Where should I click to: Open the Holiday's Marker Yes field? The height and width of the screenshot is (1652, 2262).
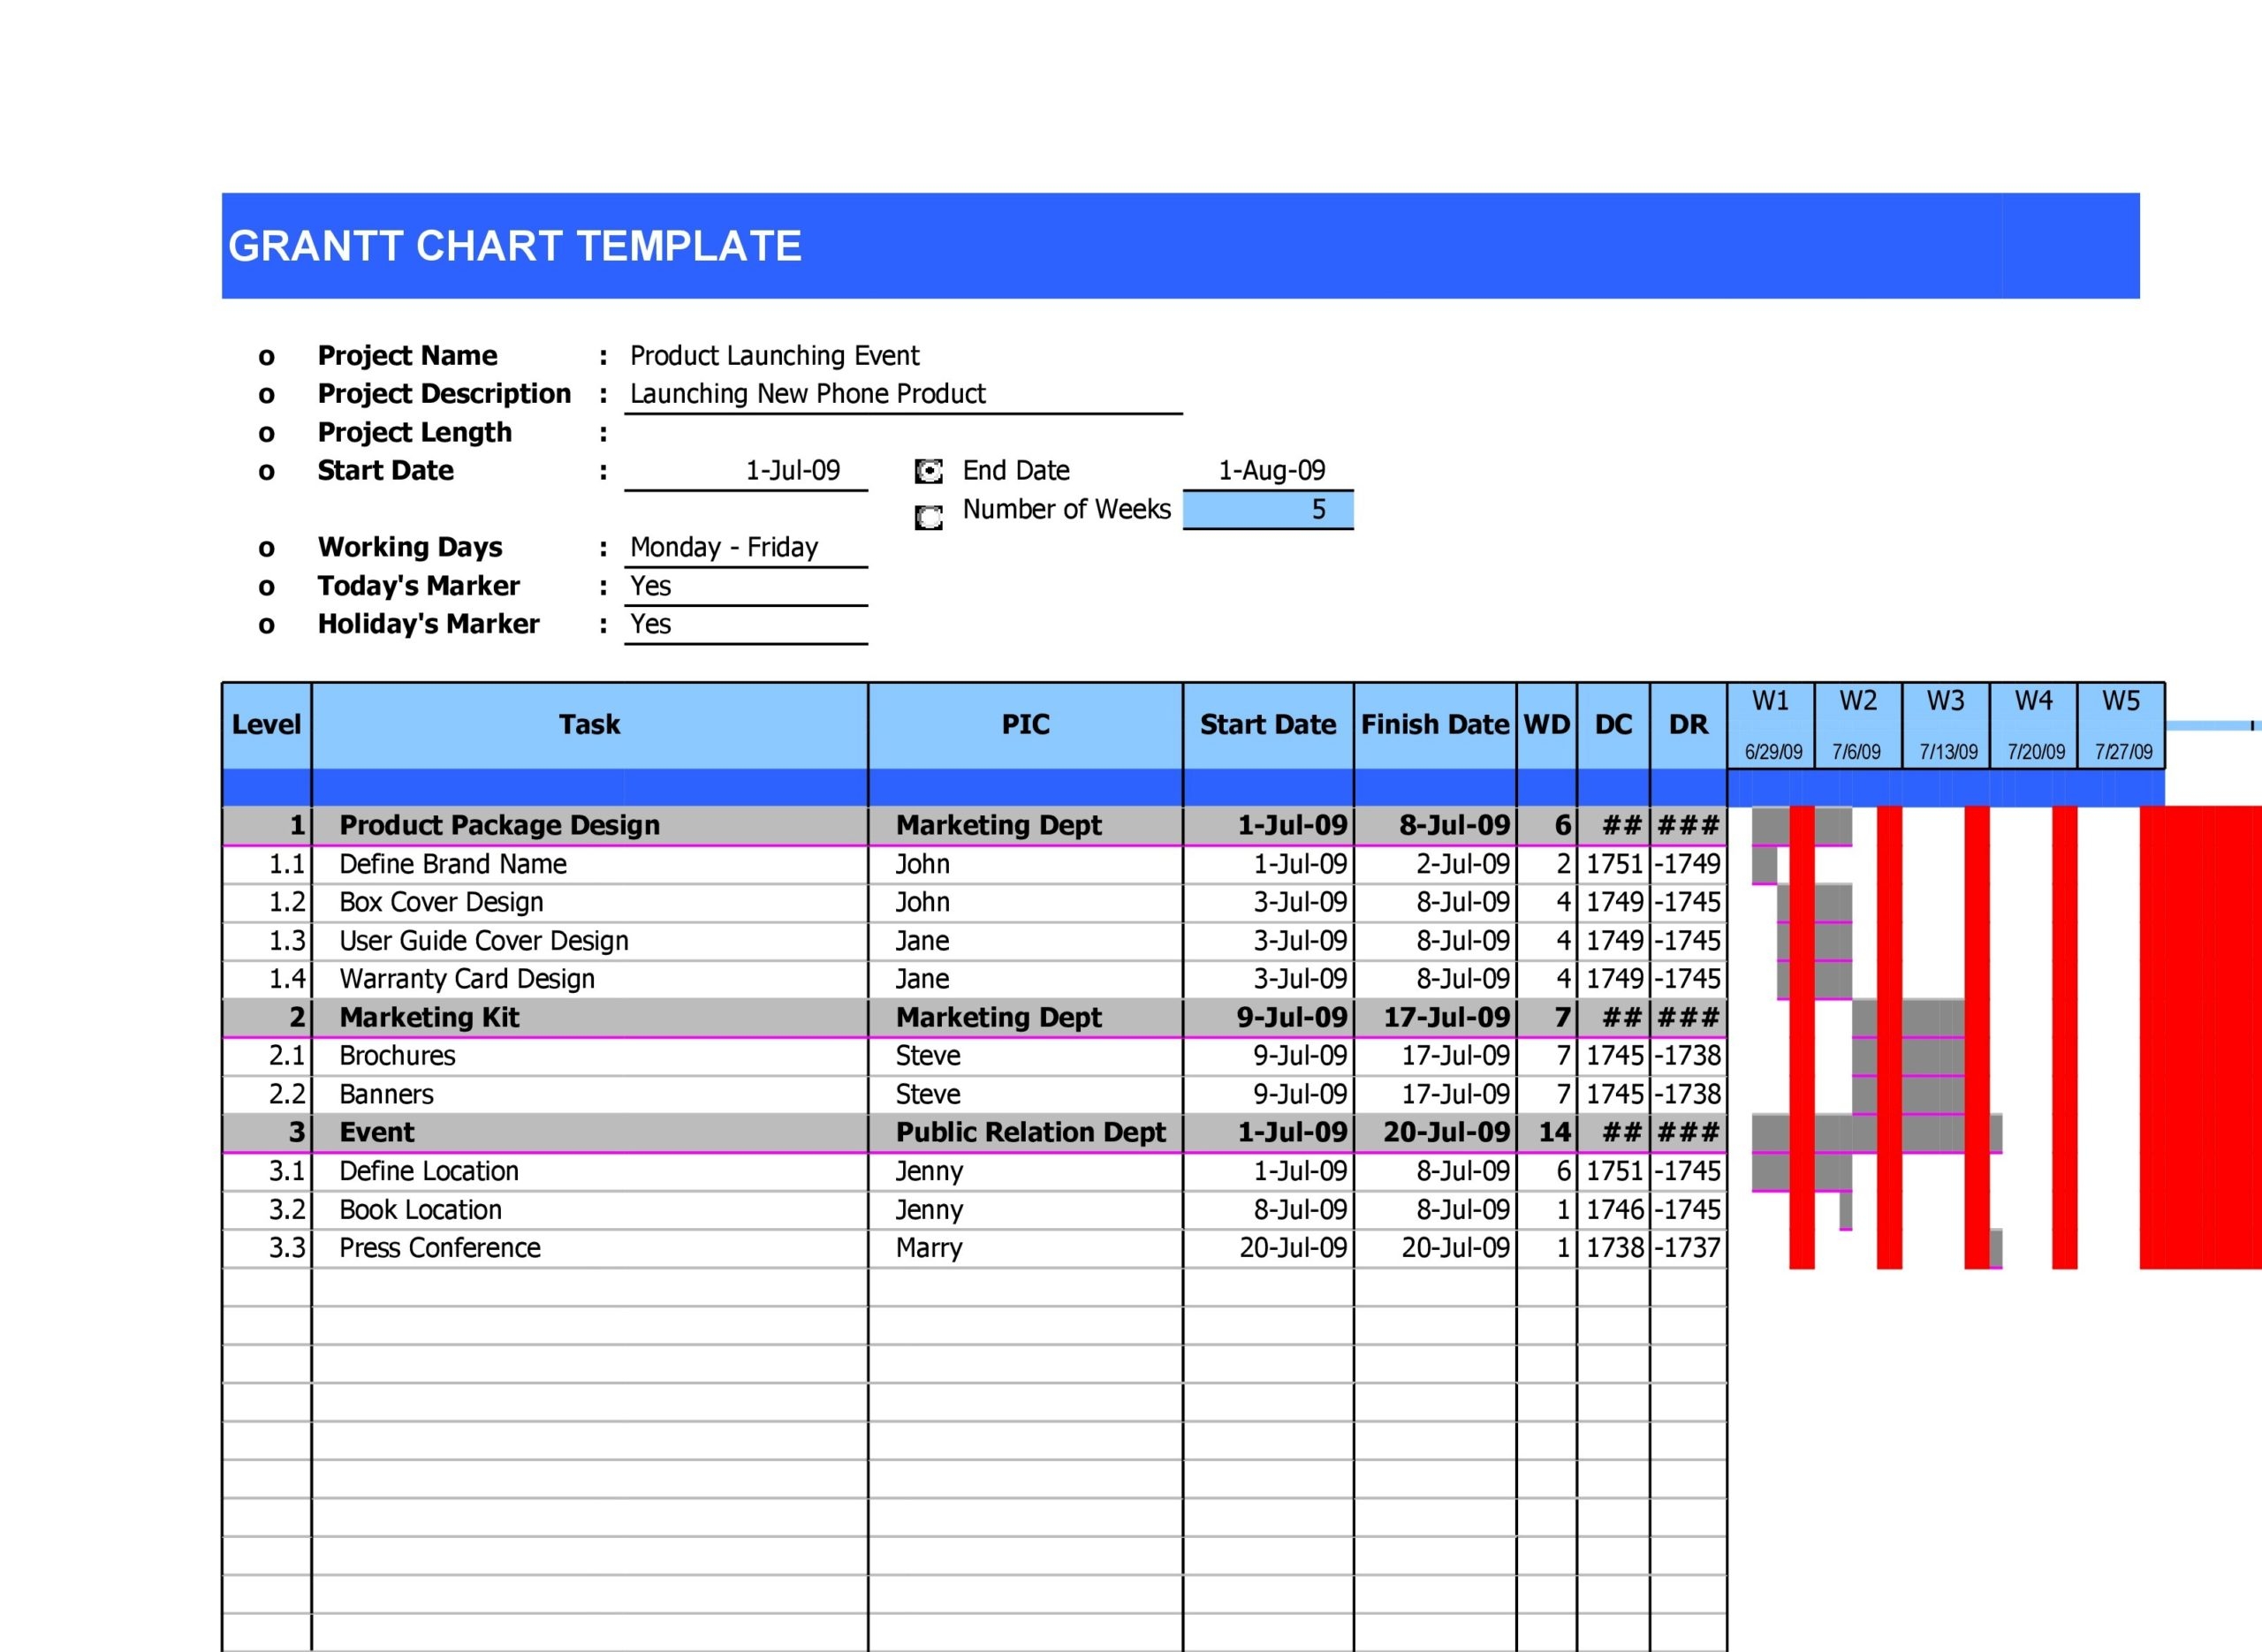[745, 624]
